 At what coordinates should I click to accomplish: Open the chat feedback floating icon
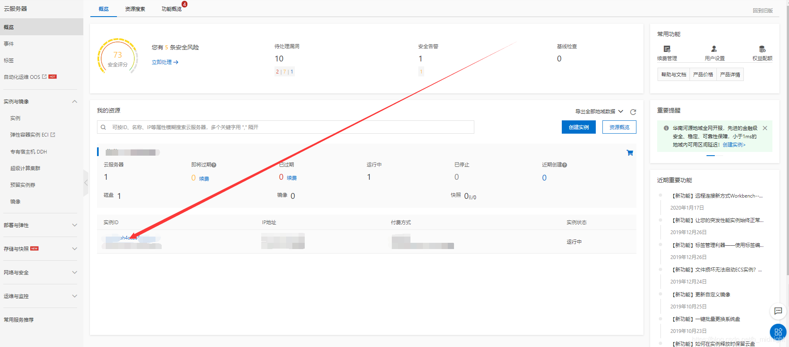778,311
